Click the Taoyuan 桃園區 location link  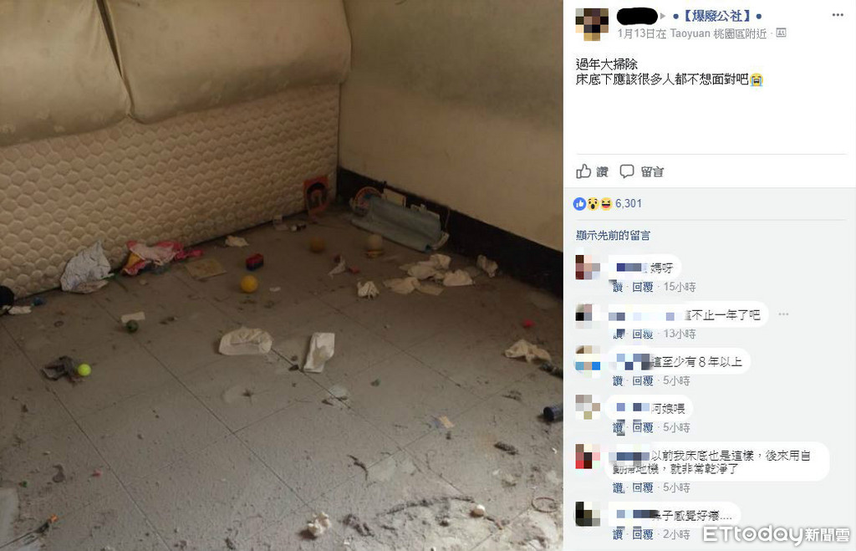[x=718, y=33]
